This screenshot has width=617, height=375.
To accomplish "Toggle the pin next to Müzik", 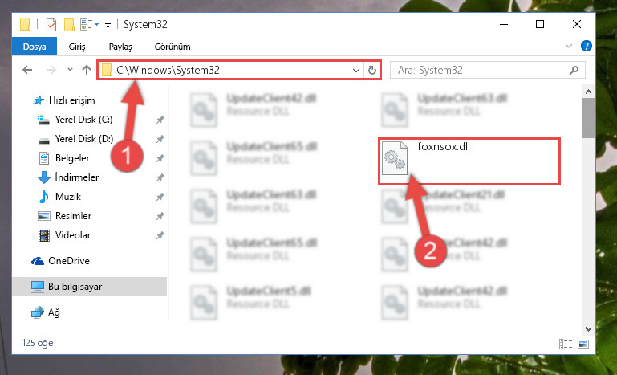I will tap(160, 197).
